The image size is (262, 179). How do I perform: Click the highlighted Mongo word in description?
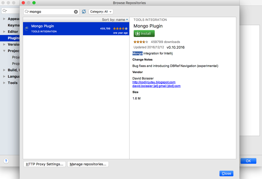137,53
